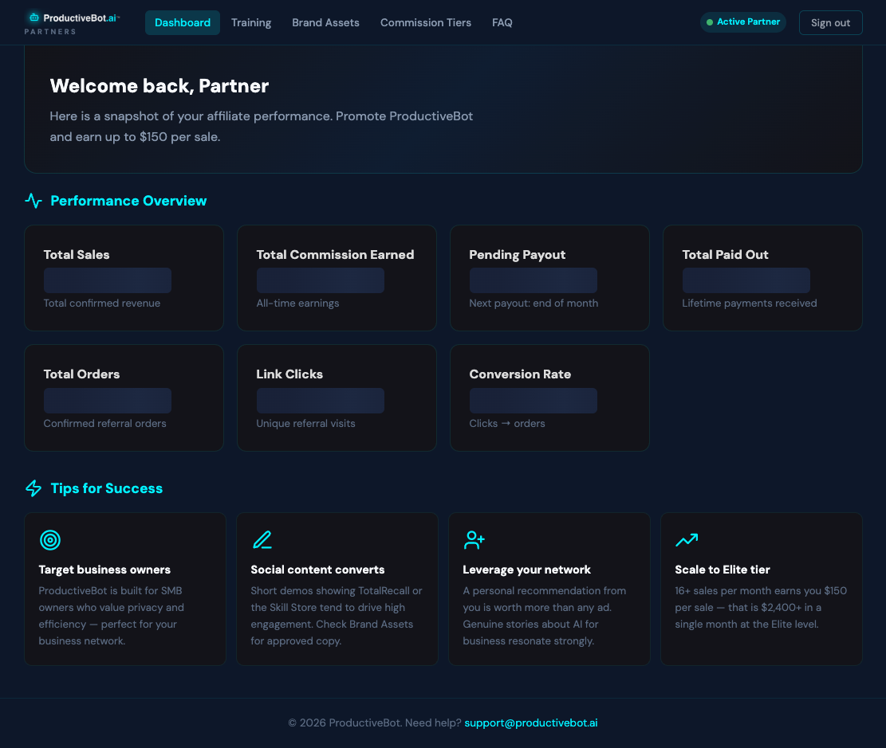The width and height of the screenshot is (886, 748).
Task: Click the Total Commission Earned value placeholder
Action: pos(321,280)
